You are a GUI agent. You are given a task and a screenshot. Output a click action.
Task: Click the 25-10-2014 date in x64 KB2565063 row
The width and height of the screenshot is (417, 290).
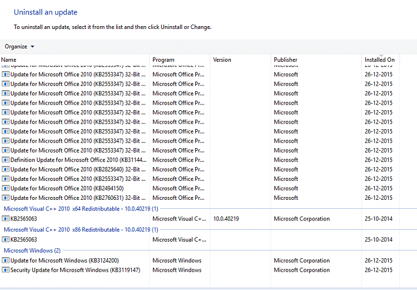379,219
